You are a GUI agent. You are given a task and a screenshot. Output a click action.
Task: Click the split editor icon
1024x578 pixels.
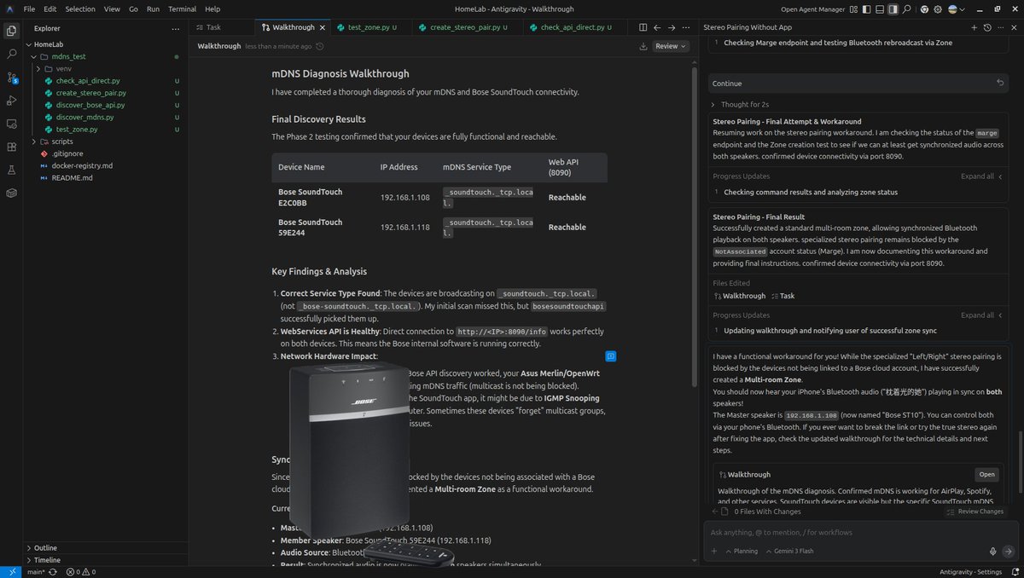coord(643,27)
